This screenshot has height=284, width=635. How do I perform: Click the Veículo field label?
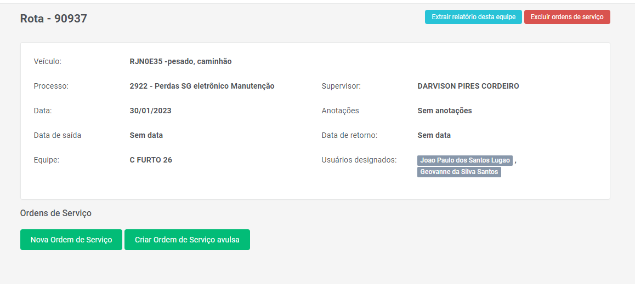coord(48,61)
